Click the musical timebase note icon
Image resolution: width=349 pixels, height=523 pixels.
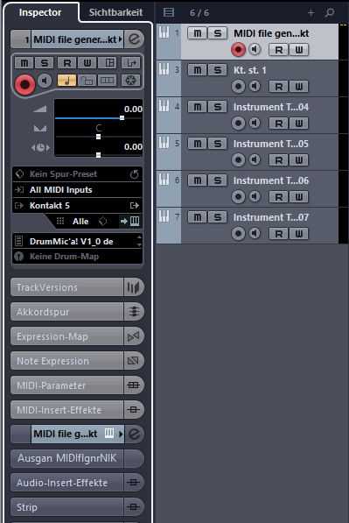(x=67, y=80)
